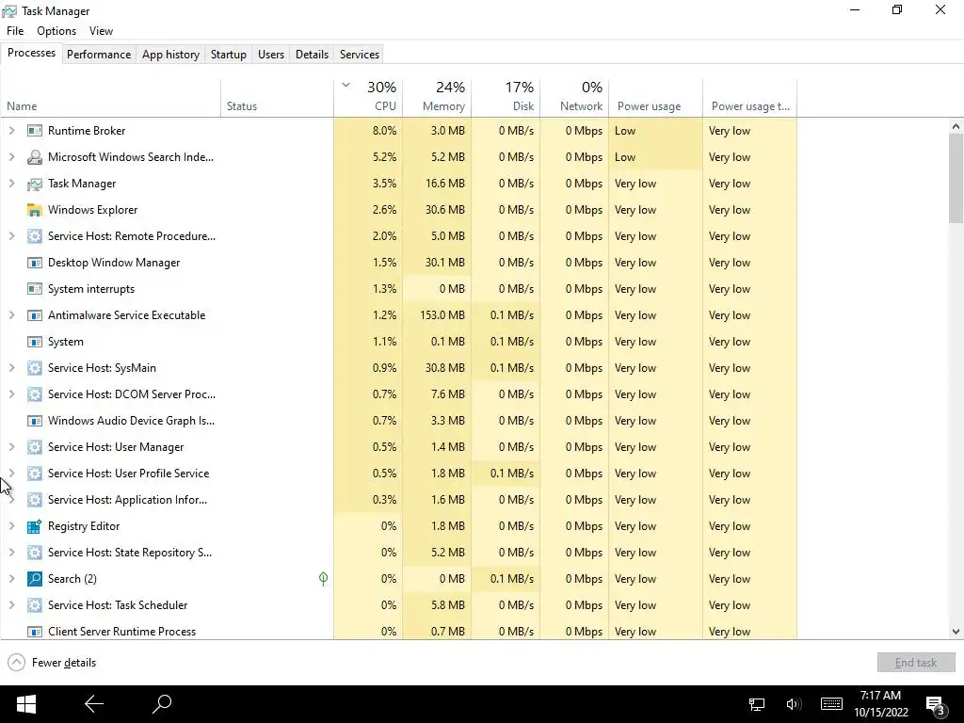Click the End task button
Screen dimensions: 964x723
coord(916,663)
